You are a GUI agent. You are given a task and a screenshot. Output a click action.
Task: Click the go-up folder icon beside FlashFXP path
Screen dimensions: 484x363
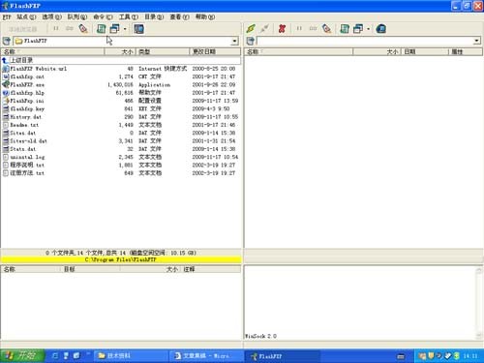[x=7, y=41]
